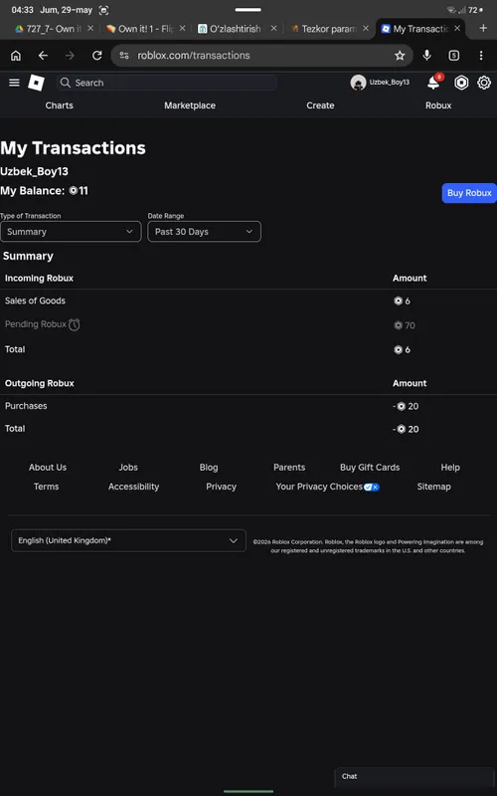Open the settings gear icon
The height and width of the screenshot is (796, 497).
pyautogui.click(x=484, y=83)
